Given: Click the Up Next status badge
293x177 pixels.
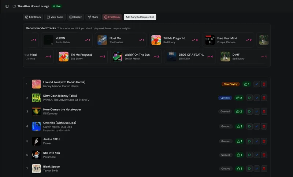Looking at the screenshot, I should click(x=225, y=98).
